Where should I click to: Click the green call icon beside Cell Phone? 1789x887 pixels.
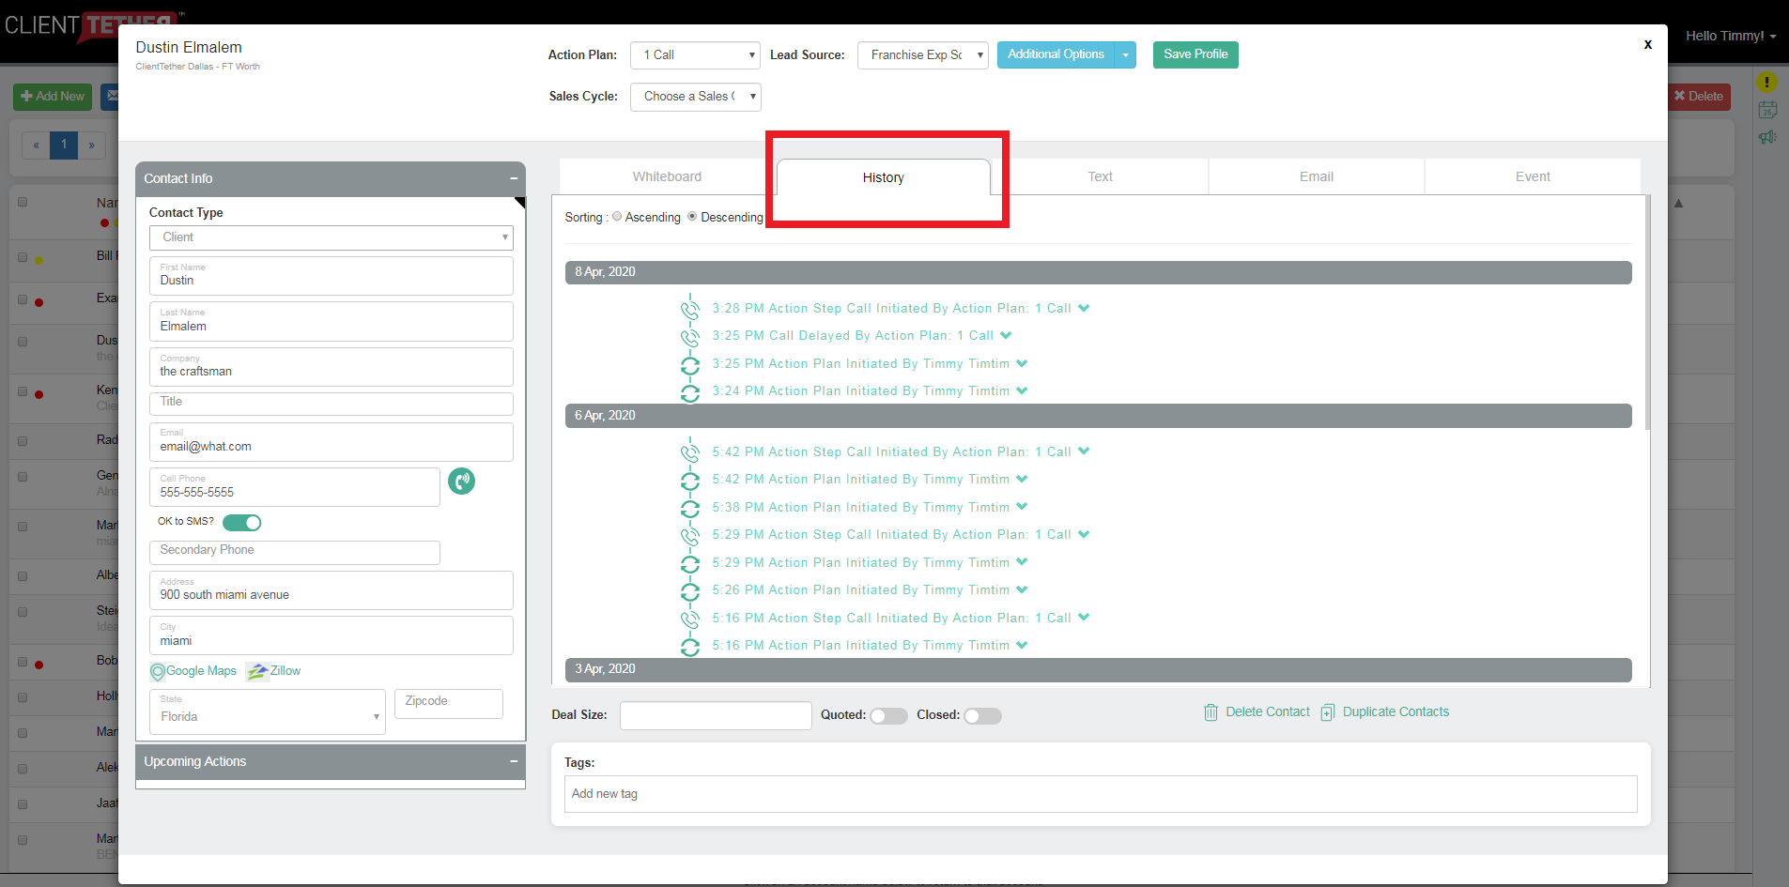coord(461,482)
